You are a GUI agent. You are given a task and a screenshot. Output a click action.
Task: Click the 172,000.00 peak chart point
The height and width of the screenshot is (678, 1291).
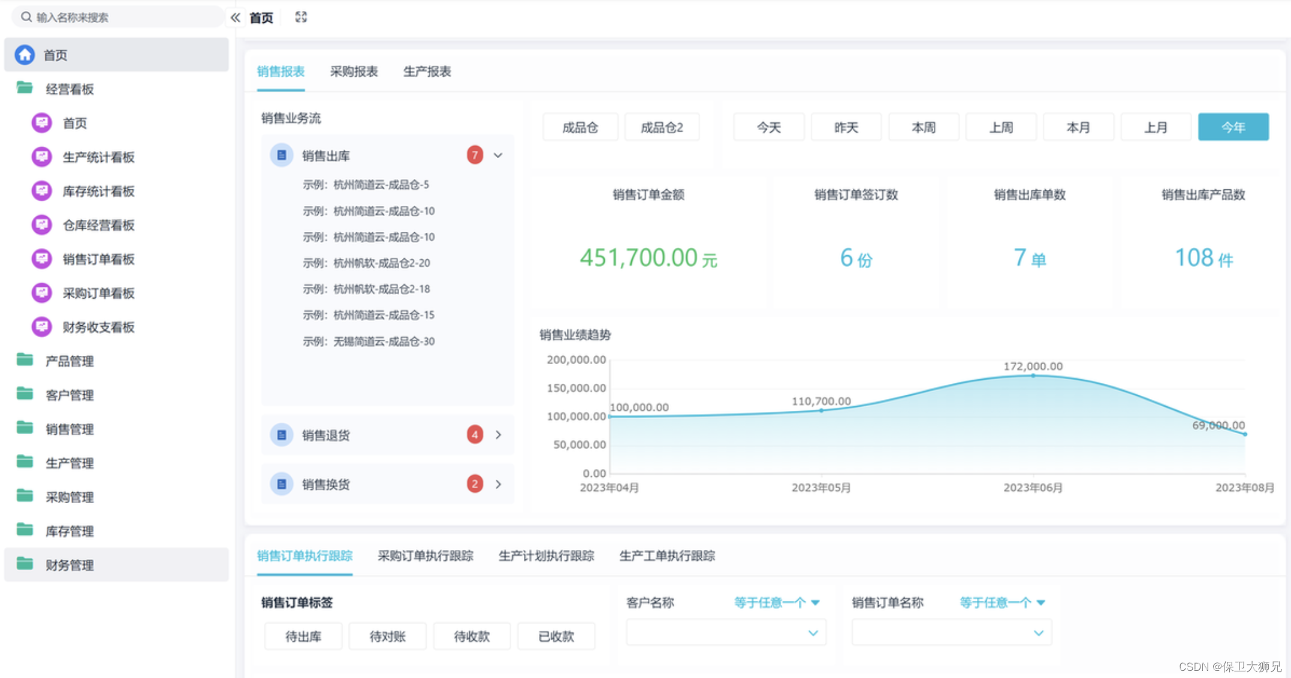pos(1033,376)
